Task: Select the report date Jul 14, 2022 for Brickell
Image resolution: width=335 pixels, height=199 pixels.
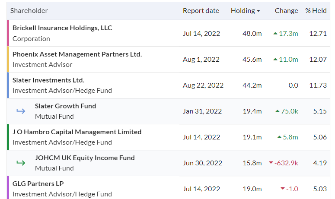Action: 201,34
